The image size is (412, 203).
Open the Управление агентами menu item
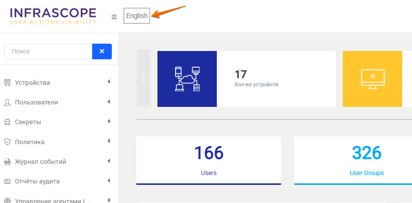point(53,201)
